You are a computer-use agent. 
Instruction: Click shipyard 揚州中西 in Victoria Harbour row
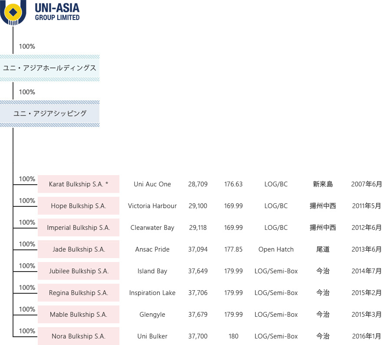click(323, 206)
